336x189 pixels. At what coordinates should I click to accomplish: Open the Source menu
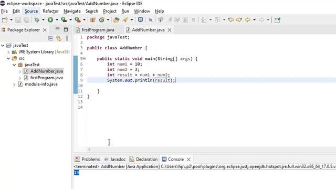tap(31, 11)
